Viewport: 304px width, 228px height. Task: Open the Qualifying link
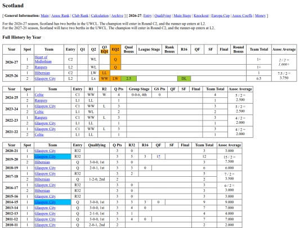tap(163, 16)
